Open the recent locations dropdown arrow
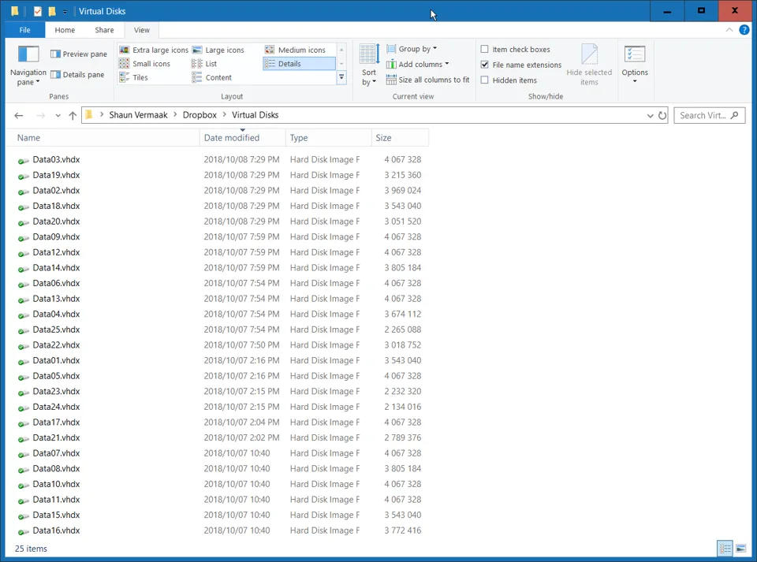Screen dimensions: 757x562 click(58, 115)
